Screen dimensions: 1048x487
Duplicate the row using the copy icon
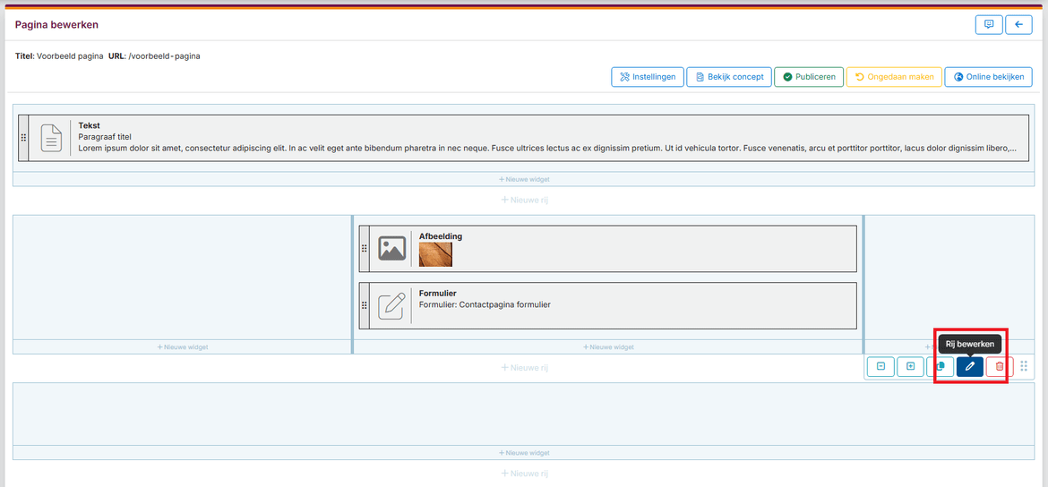(x=940, y=366)
